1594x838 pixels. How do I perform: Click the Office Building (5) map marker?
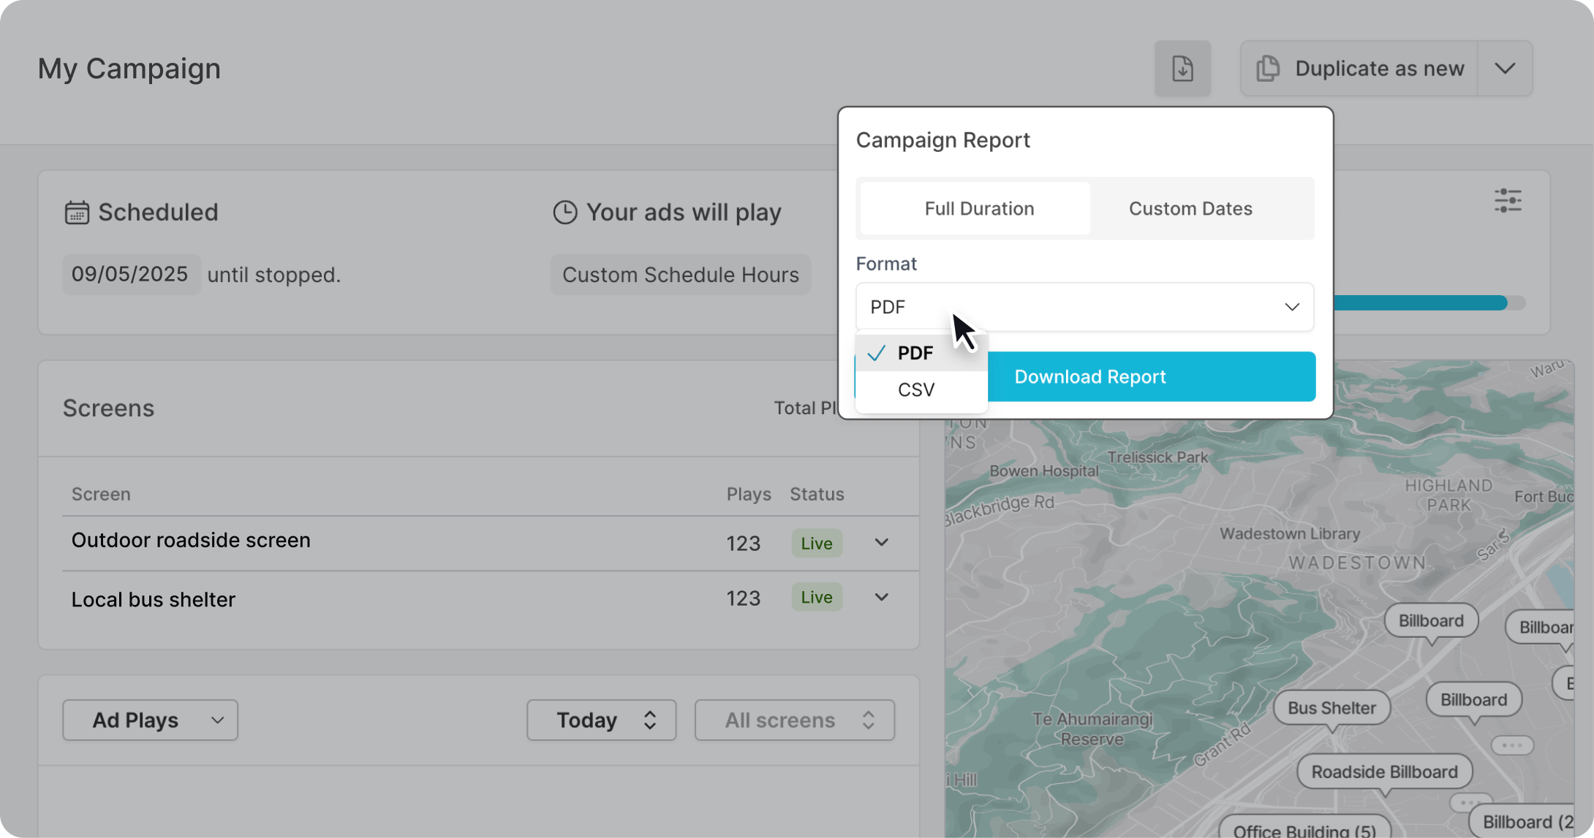[1304, 829]
